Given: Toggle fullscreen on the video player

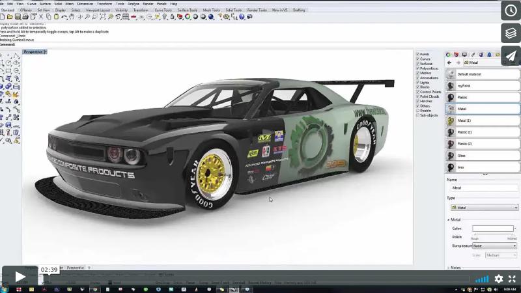Looking at the screenshot, I should [512, 279].
